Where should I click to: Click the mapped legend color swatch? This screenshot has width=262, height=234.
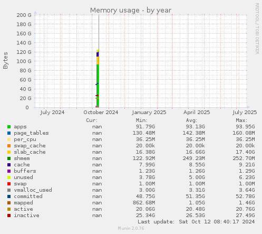(x=9, y=203)
